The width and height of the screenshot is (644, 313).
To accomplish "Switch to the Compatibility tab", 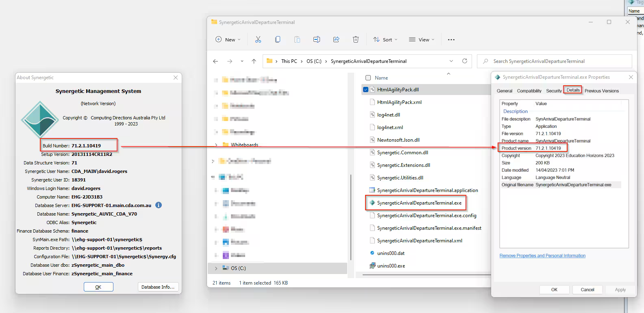I will 529,91.
